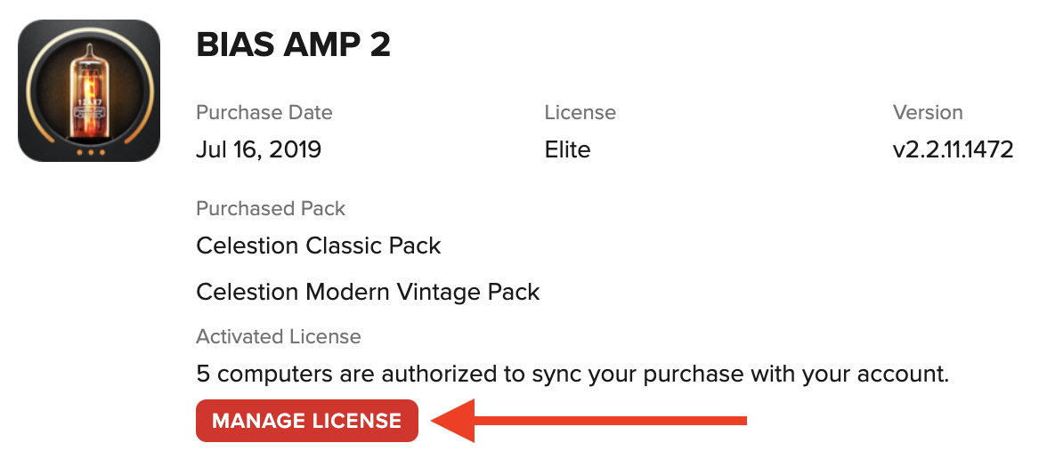Click the Jul 16, 2019 date value
1047x475 pixels.
(x=259, y=149)
